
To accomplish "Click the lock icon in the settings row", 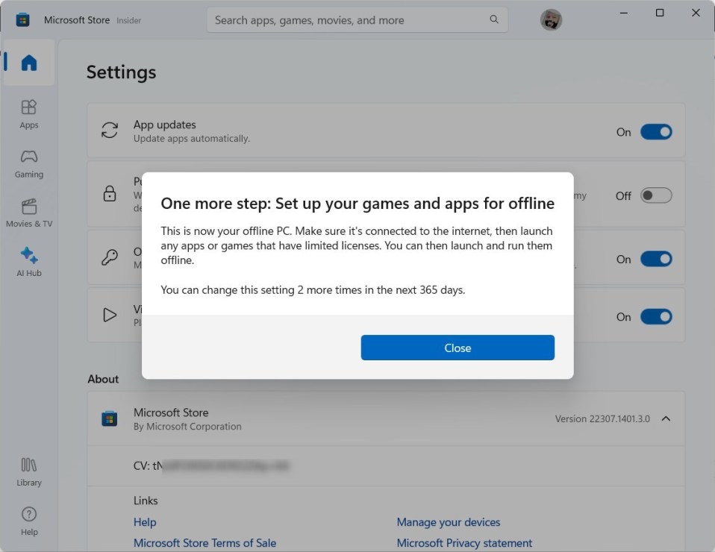I will [x=110, y=193].
